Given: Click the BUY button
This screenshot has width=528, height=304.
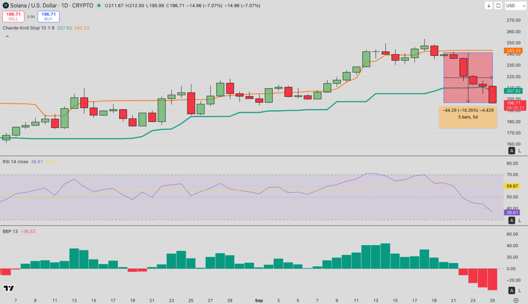Looking at the screenshot, I should (48, 17).
